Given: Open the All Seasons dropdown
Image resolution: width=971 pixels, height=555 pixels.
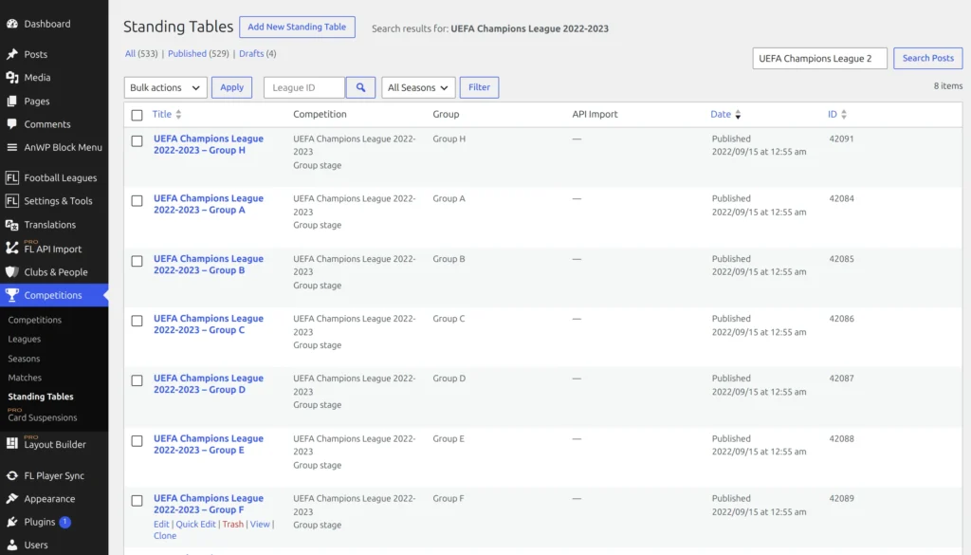Looking at the screenshot, I should [418, 87].
